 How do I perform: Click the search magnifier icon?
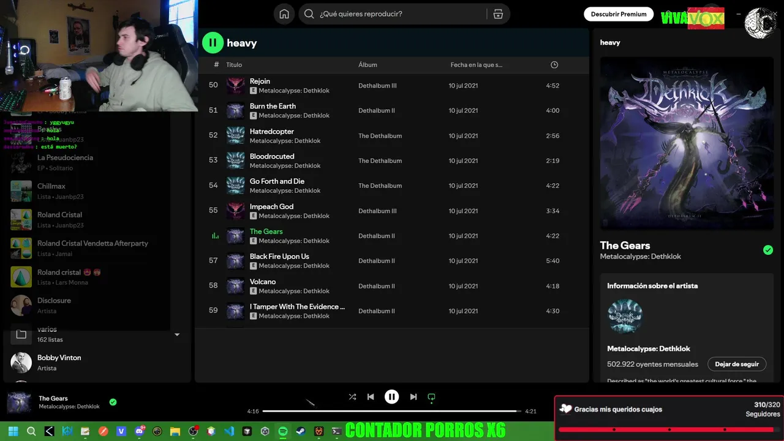[309, 14]
